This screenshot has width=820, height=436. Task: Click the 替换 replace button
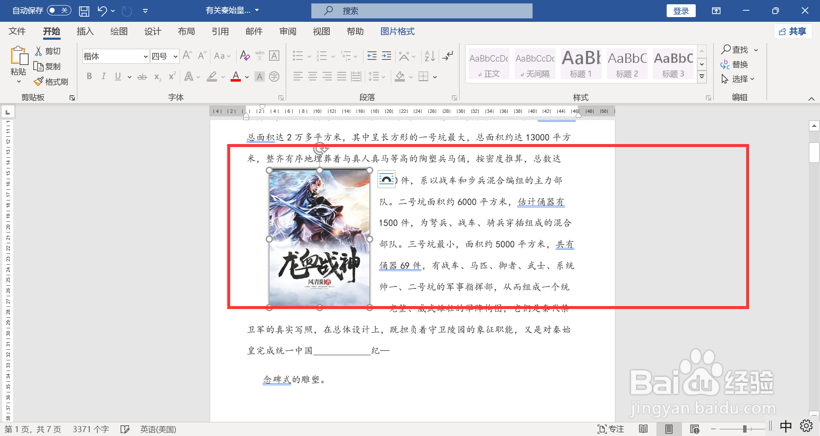(x=735, y=65)
